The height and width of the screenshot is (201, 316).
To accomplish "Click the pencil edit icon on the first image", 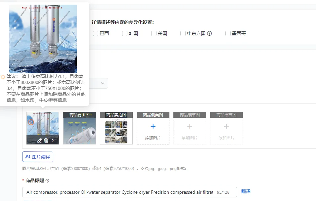I will click(x=39, y=141).
